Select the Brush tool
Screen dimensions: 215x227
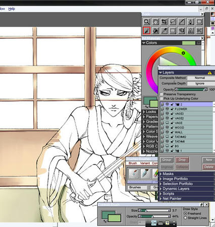147,31
